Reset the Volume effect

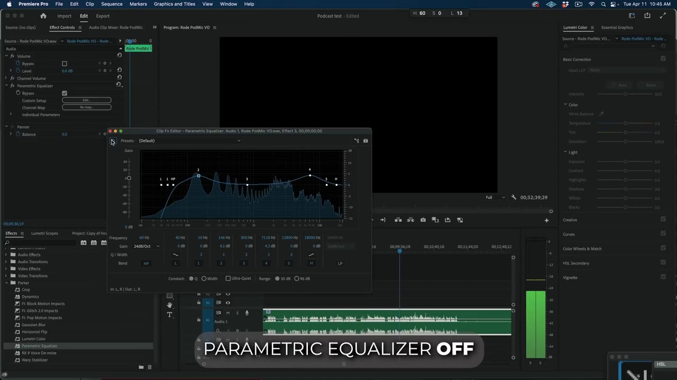click(120, 55)
